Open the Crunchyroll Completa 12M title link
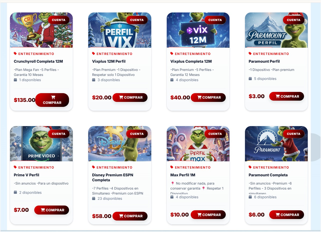Screen dimensions: 321x232 (38, 61)
